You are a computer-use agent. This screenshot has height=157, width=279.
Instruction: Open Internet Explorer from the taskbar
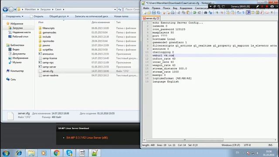(x=19, y=153)
